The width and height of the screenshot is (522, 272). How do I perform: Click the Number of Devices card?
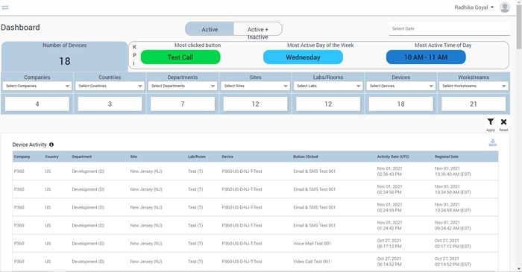tap(65, 57)
